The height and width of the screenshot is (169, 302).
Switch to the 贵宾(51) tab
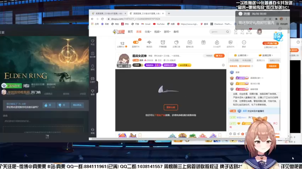(x=260, y=60)
